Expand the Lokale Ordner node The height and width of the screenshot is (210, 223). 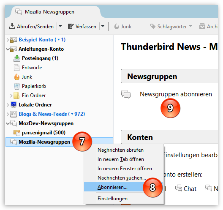pos(8,105)
